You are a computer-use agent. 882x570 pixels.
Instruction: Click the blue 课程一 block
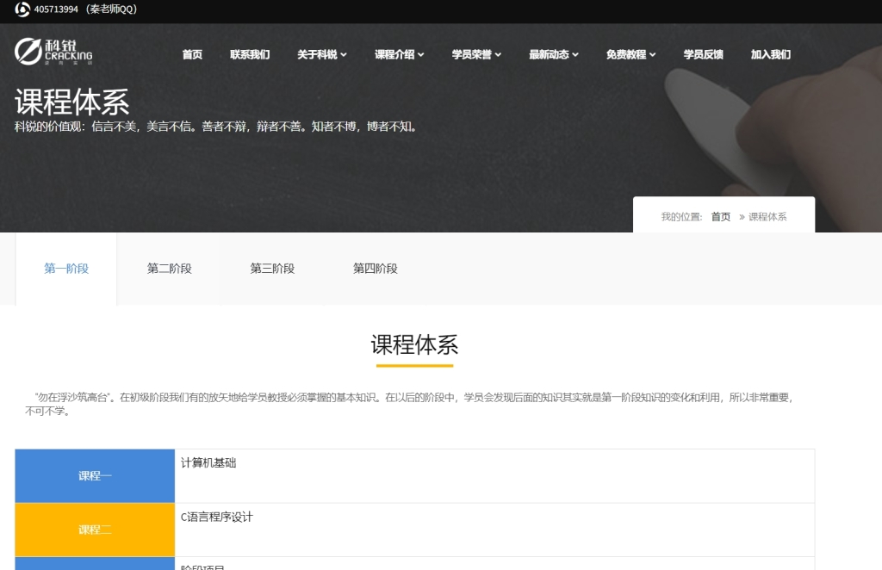pos(95,475)
